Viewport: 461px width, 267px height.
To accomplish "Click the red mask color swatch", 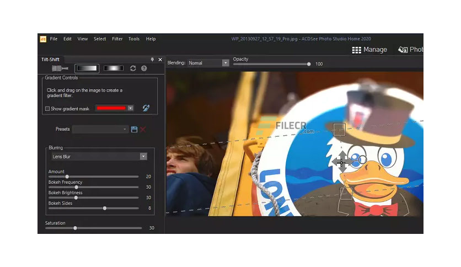I will (111, 108).
